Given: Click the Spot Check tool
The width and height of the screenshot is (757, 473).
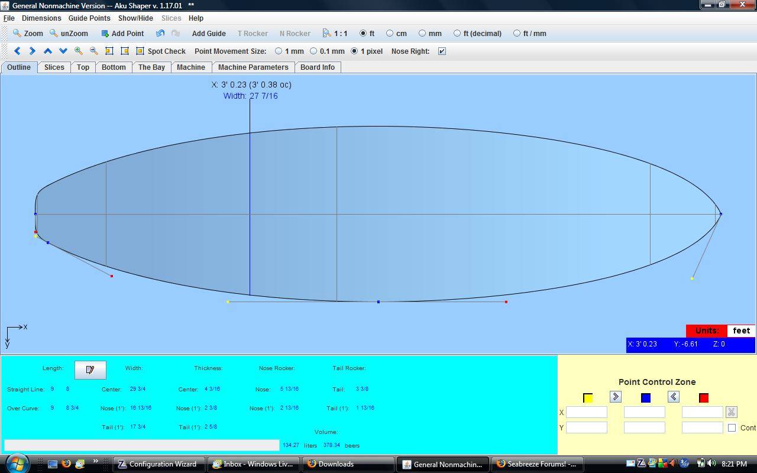Looking at the screenshot, I should pos(161,51).
